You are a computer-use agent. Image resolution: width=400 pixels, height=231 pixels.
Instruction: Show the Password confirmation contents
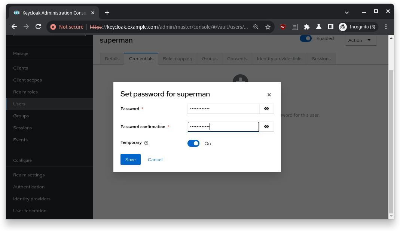[x=266, y=127]
